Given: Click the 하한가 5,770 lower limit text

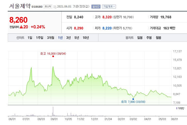Looking at the screenshot, I should [122, 28].
